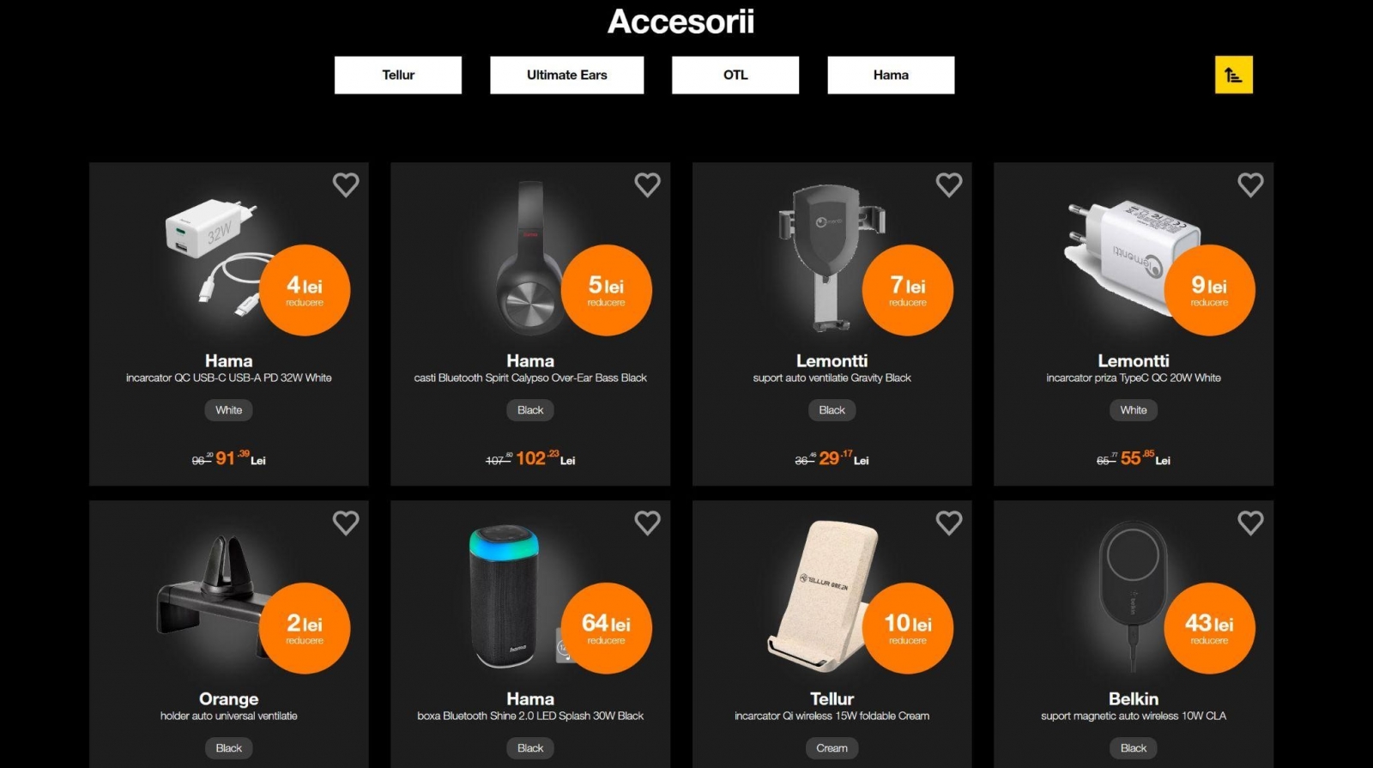This screenshot has width=1373, height=768.
Task: Click heart on Lemontti Gravity car holder
Action: [x=949, y=184]
